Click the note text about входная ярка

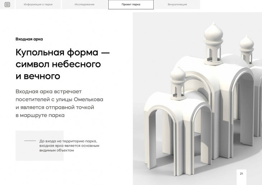pyautogui.click(x=69, y=146)
